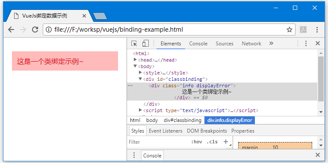Click div#classbinding in the breadcrumb bar
This screenshot has width=328, height=163.
(x=183, y=120)
